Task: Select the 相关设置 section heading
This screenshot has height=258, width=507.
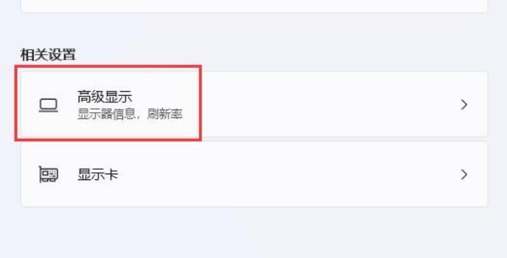Action: pyautogui.click(x=48, y=55)
